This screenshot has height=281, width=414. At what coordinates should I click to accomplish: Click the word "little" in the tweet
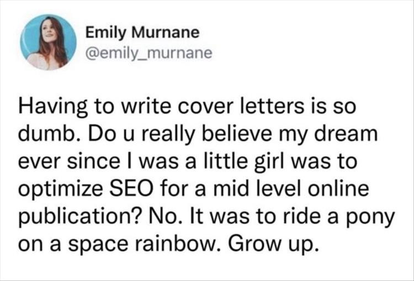(225, 161)
